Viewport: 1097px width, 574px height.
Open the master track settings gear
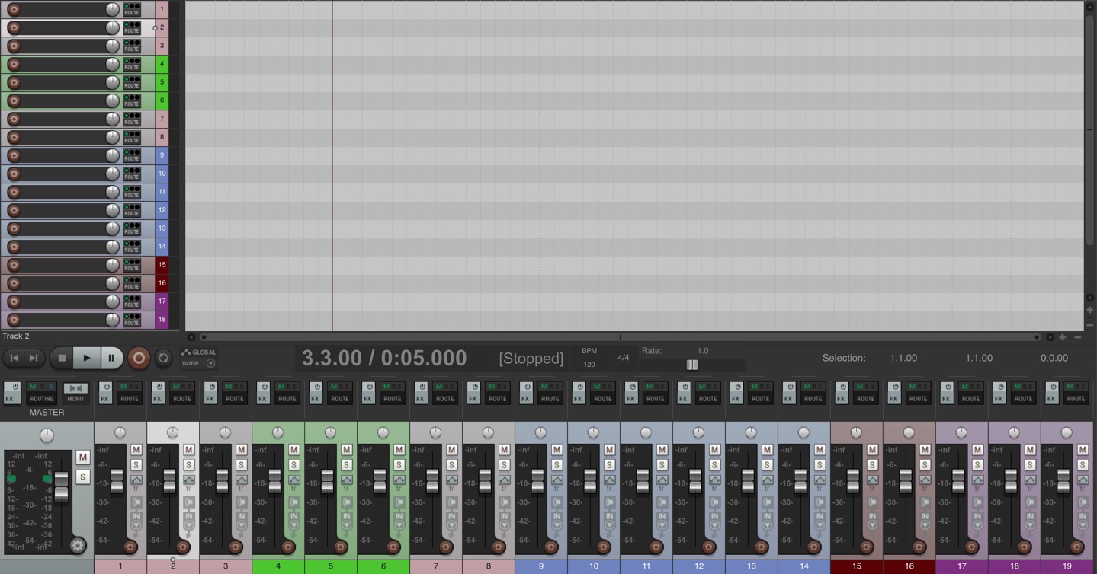(78, 545)
